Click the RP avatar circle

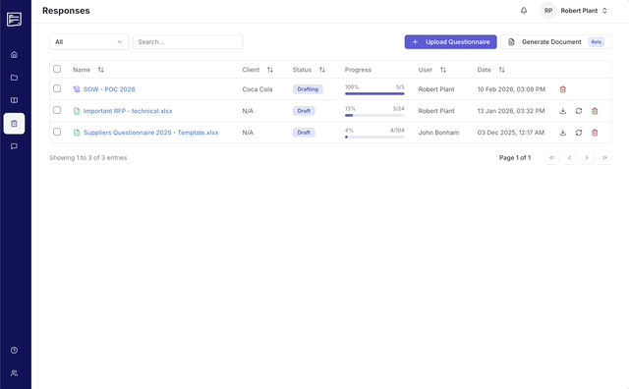click(x=548, y=11)
